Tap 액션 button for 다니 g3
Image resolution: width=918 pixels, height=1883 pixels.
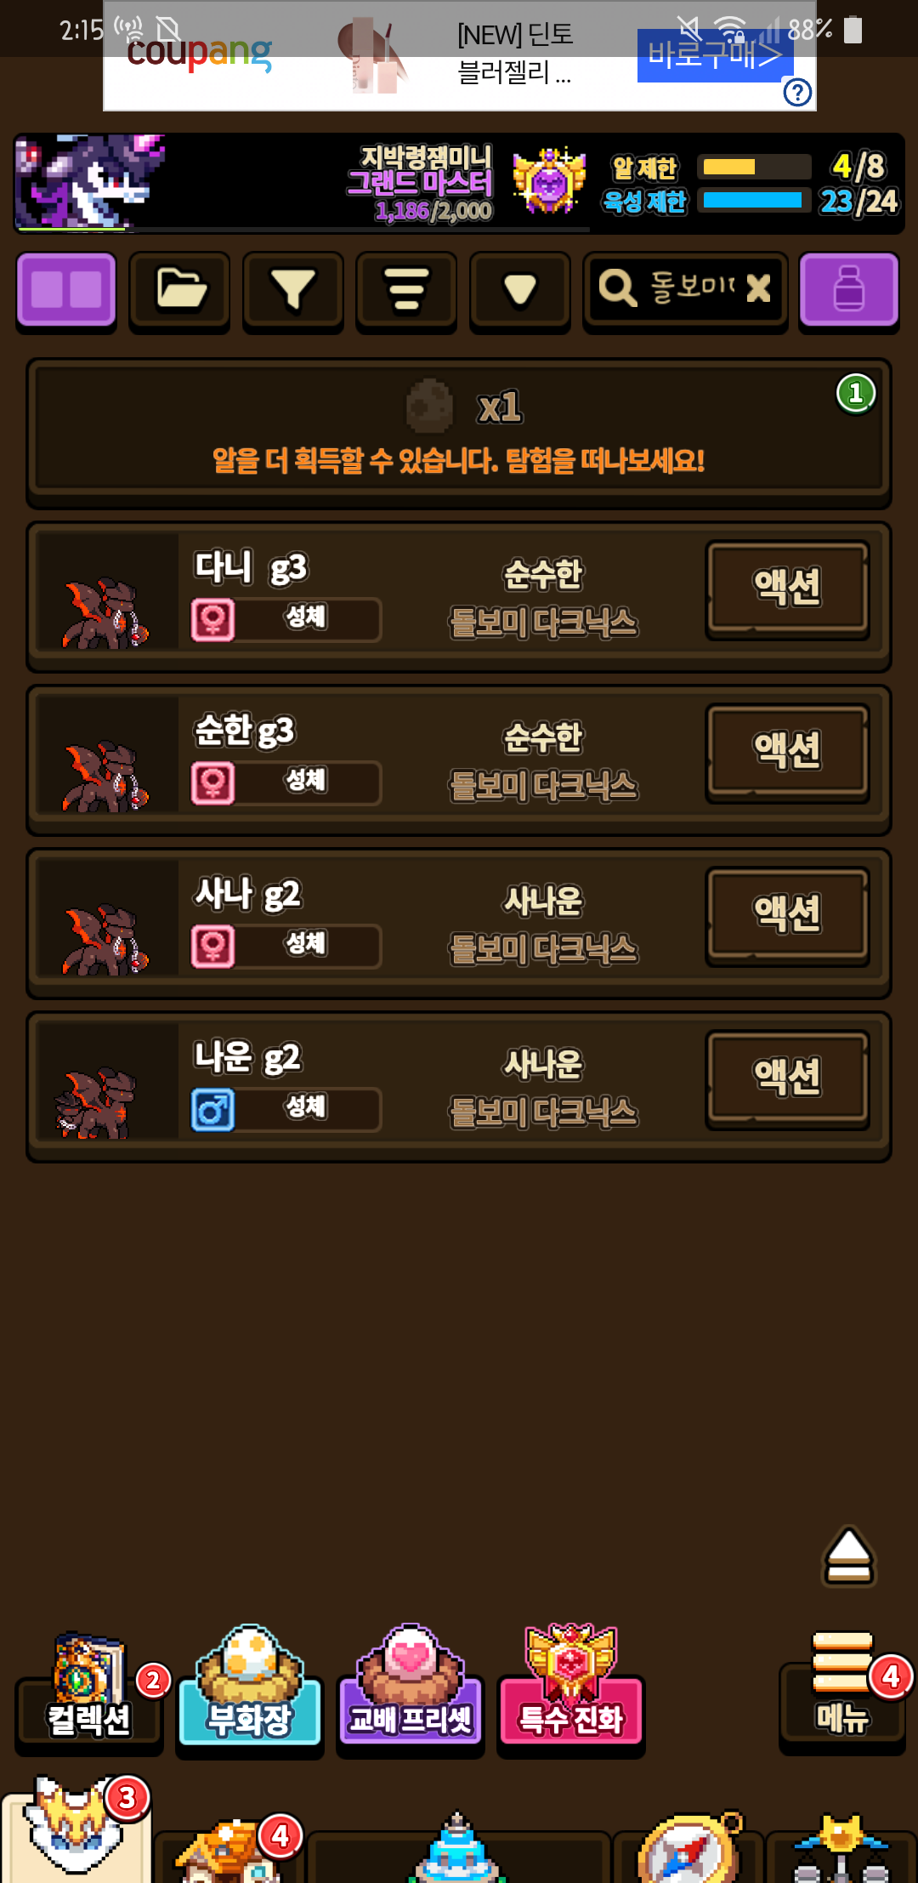click(787, 589)
